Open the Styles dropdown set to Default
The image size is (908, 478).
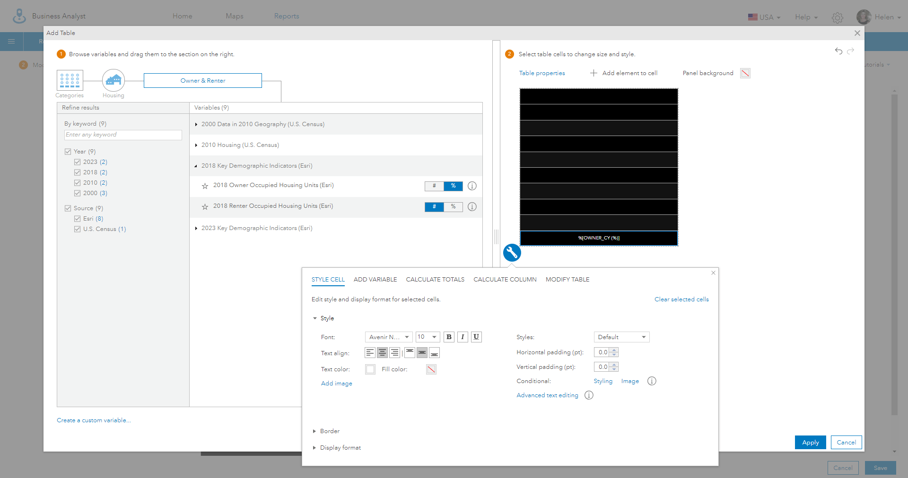[621, 337]
